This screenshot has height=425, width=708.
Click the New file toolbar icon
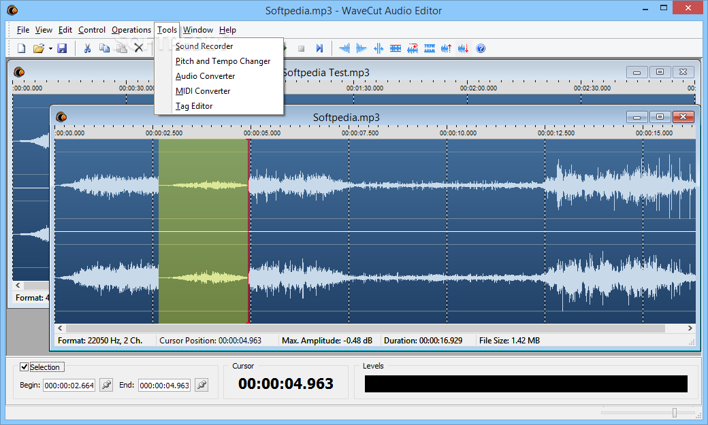click(x=21, y=48)
